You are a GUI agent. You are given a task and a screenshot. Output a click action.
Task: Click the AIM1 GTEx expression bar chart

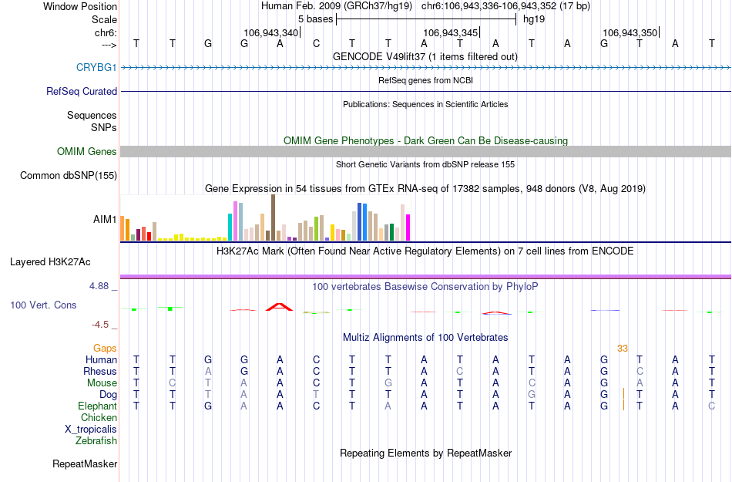point(265,217)
